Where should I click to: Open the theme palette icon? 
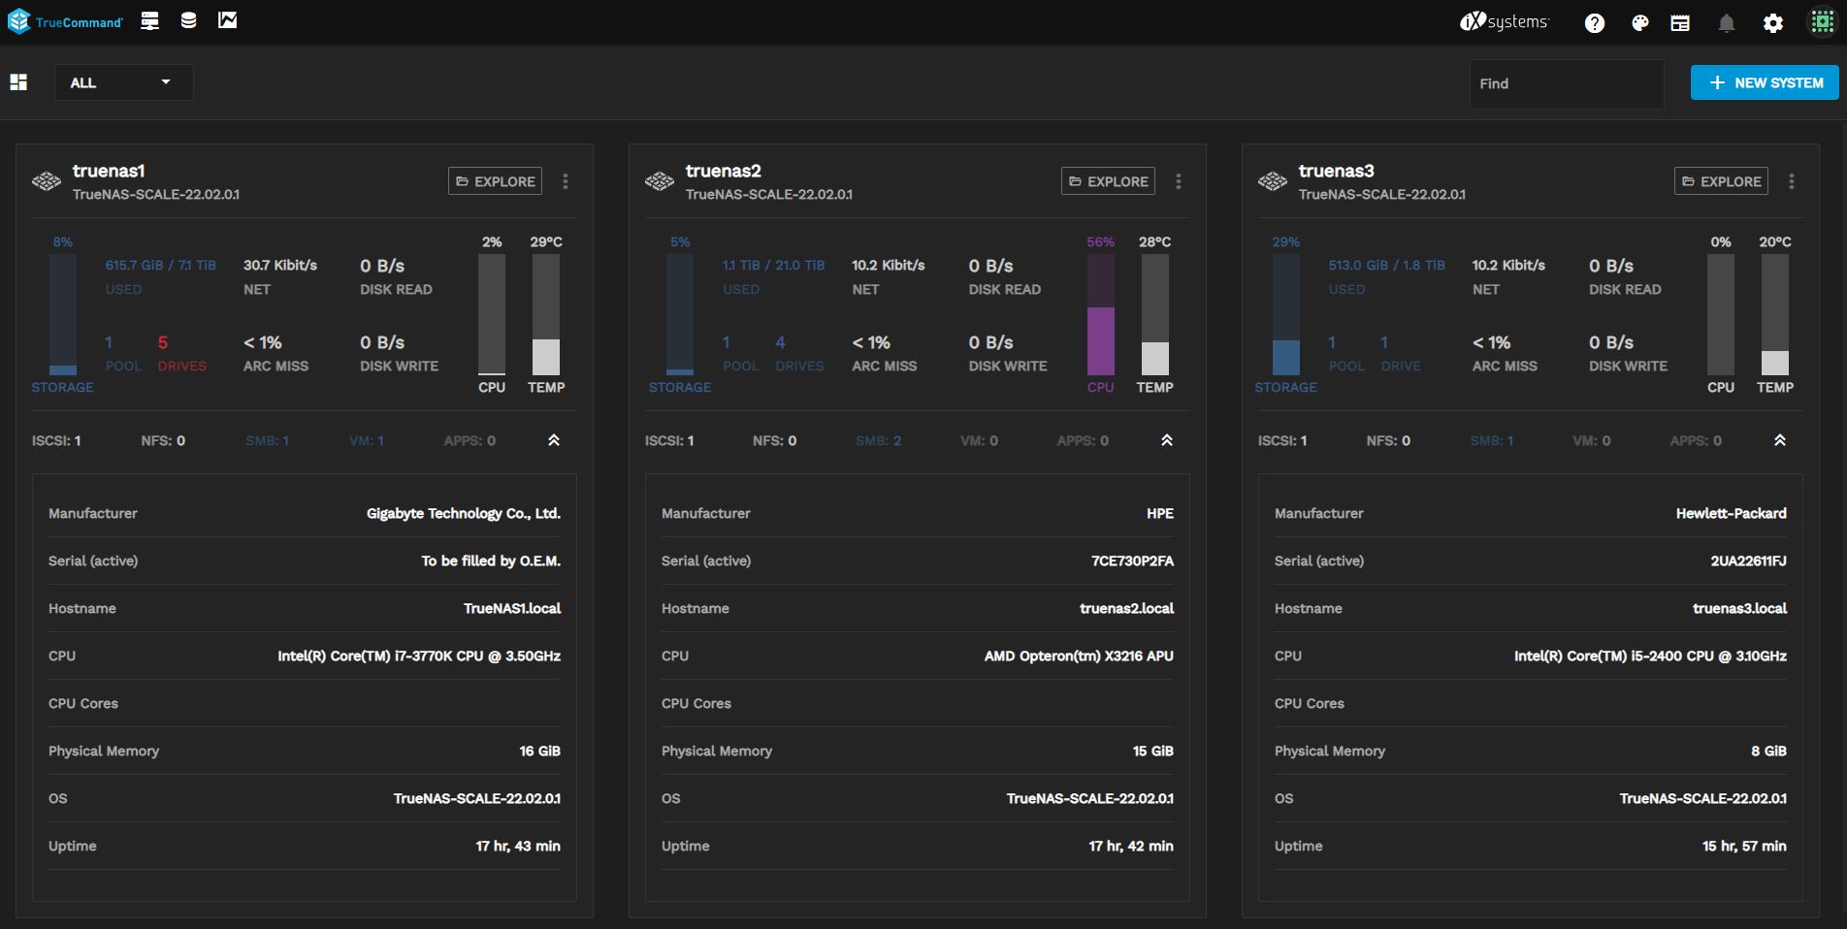(x=1639, y=22)
